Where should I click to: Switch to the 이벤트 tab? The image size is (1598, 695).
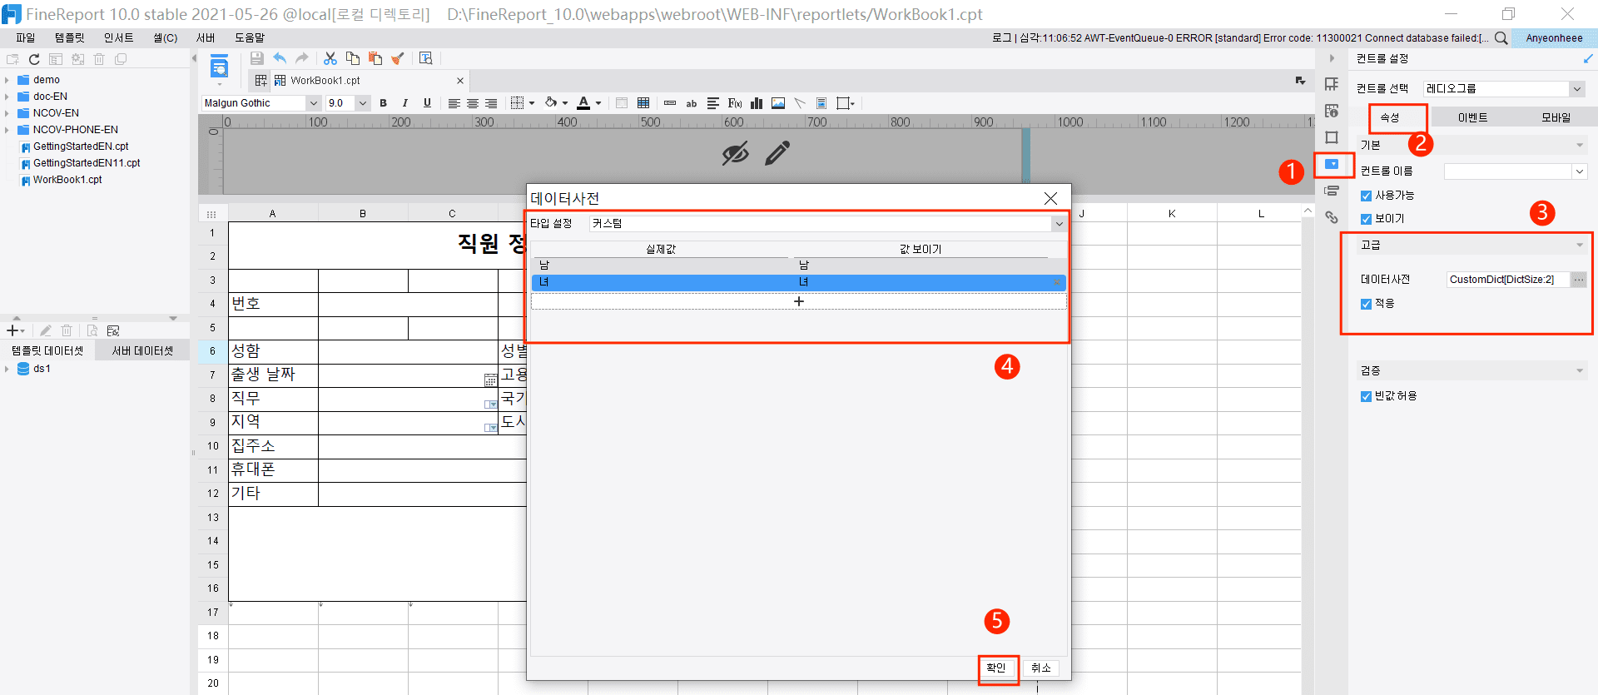[x=1472, y=117]
